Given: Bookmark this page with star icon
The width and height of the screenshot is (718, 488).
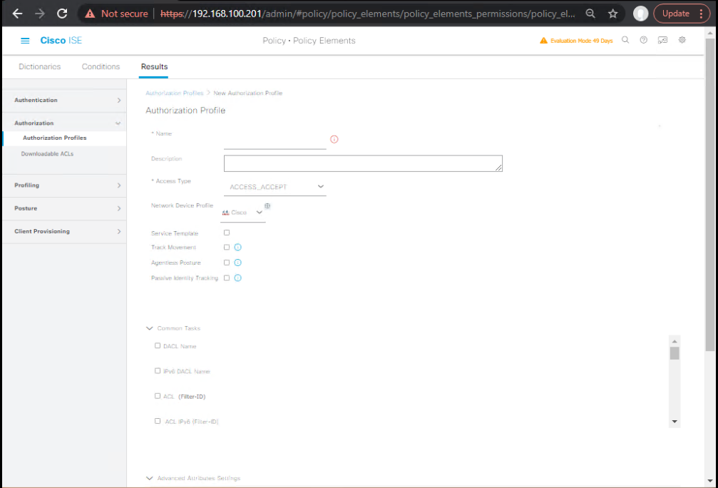Looking at the screenshot, I should [x=612, y=14].
